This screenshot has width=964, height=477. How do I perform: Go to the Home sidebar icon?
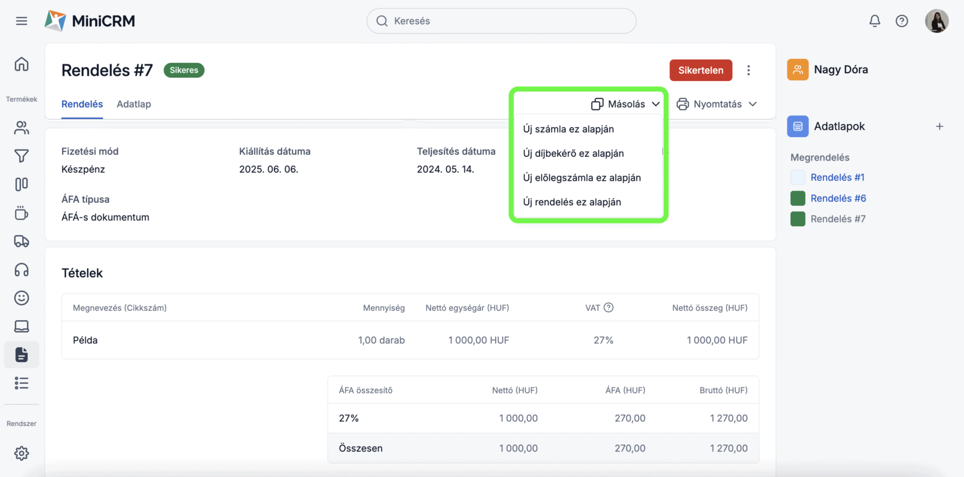pyautogui.click(x=22, y=64)
